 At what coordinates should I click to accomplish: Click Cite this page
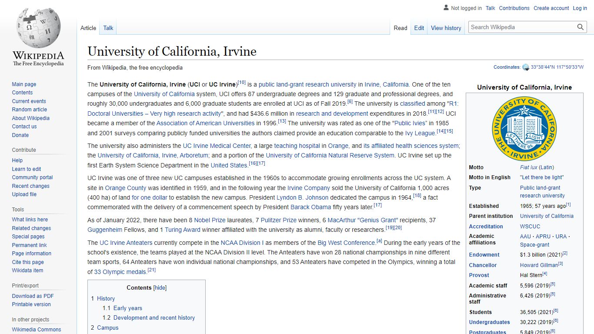[28, 262]
